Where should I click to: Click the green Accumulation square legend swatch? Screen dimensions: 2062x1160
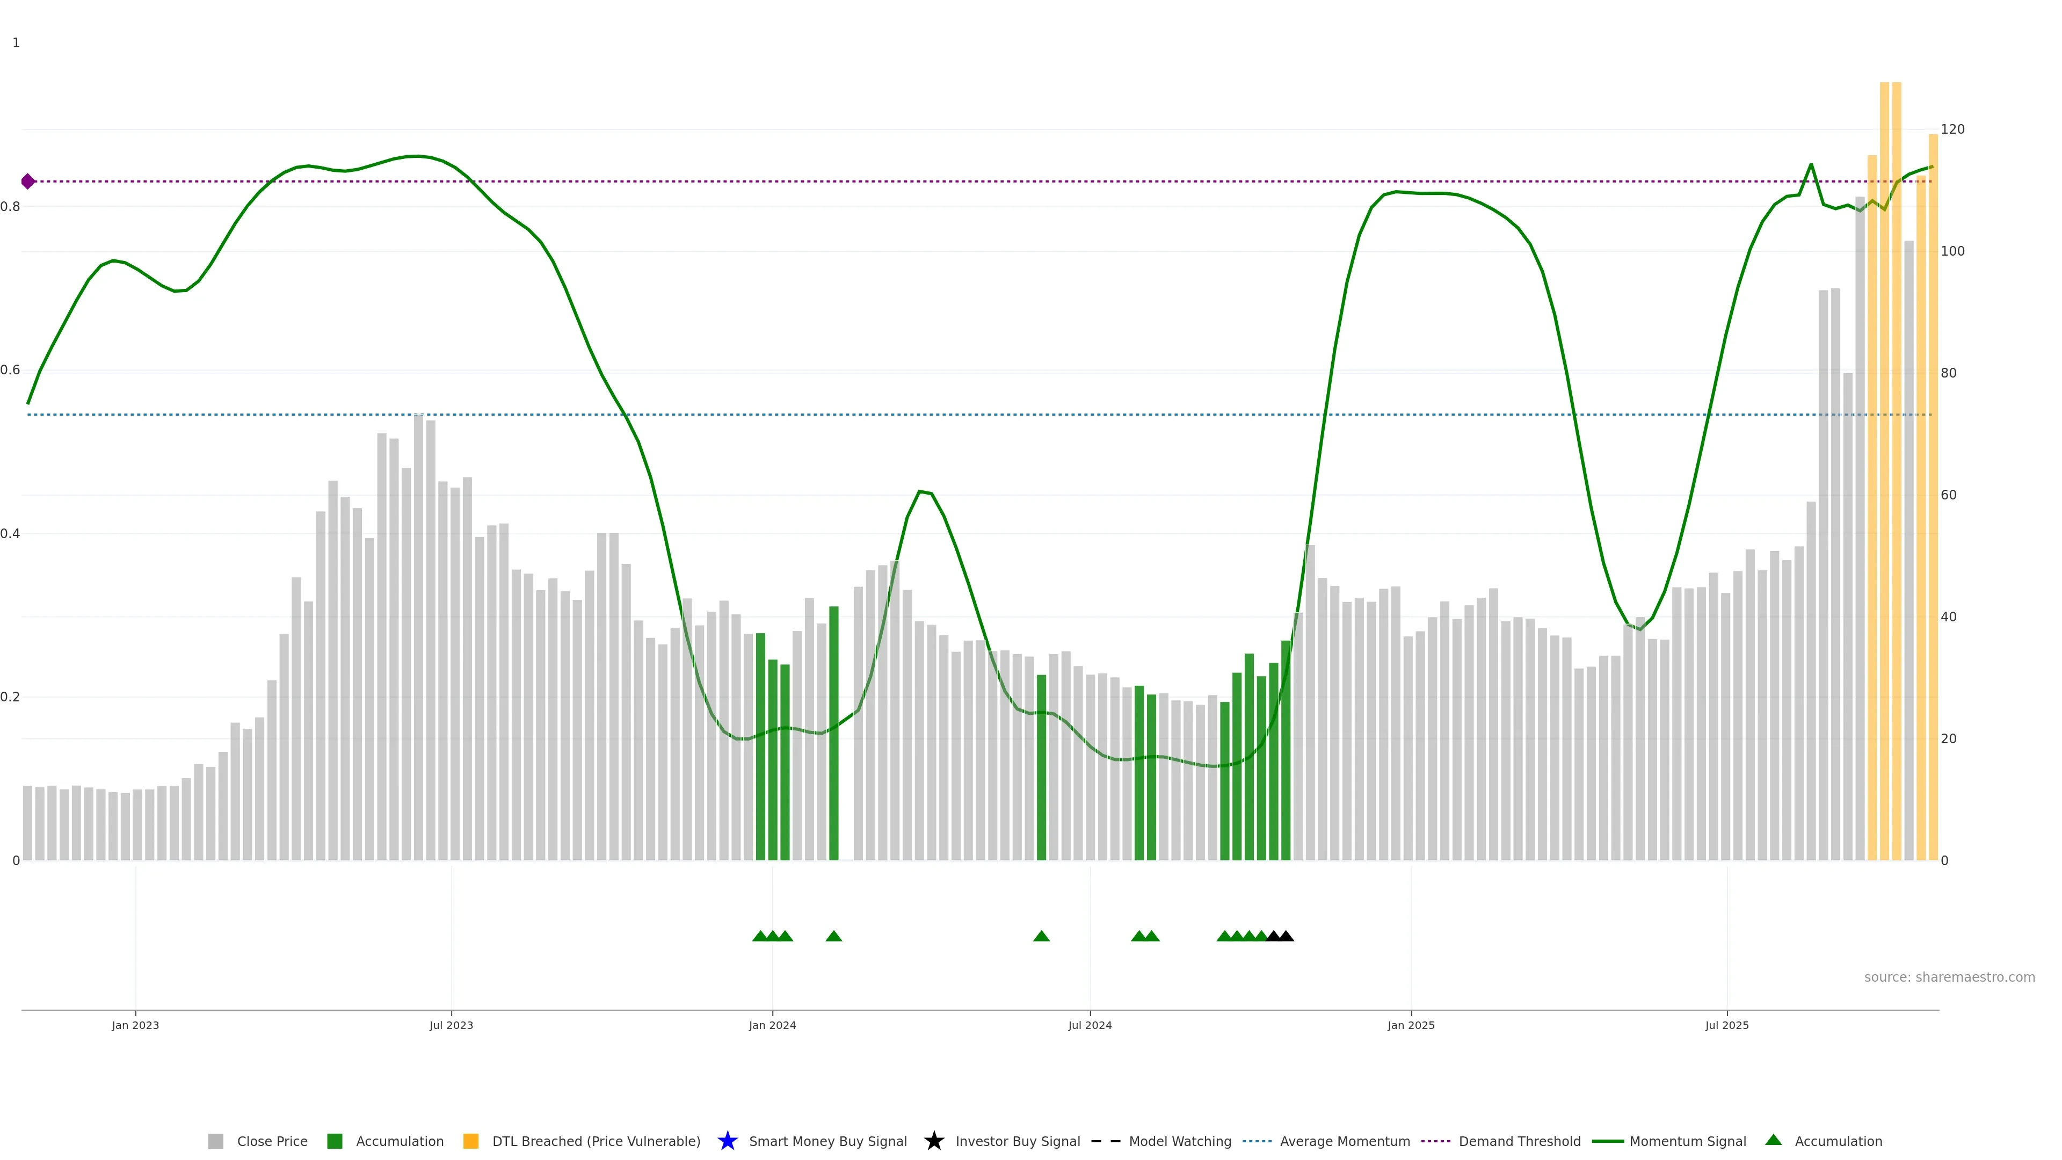click(335, 1141)
